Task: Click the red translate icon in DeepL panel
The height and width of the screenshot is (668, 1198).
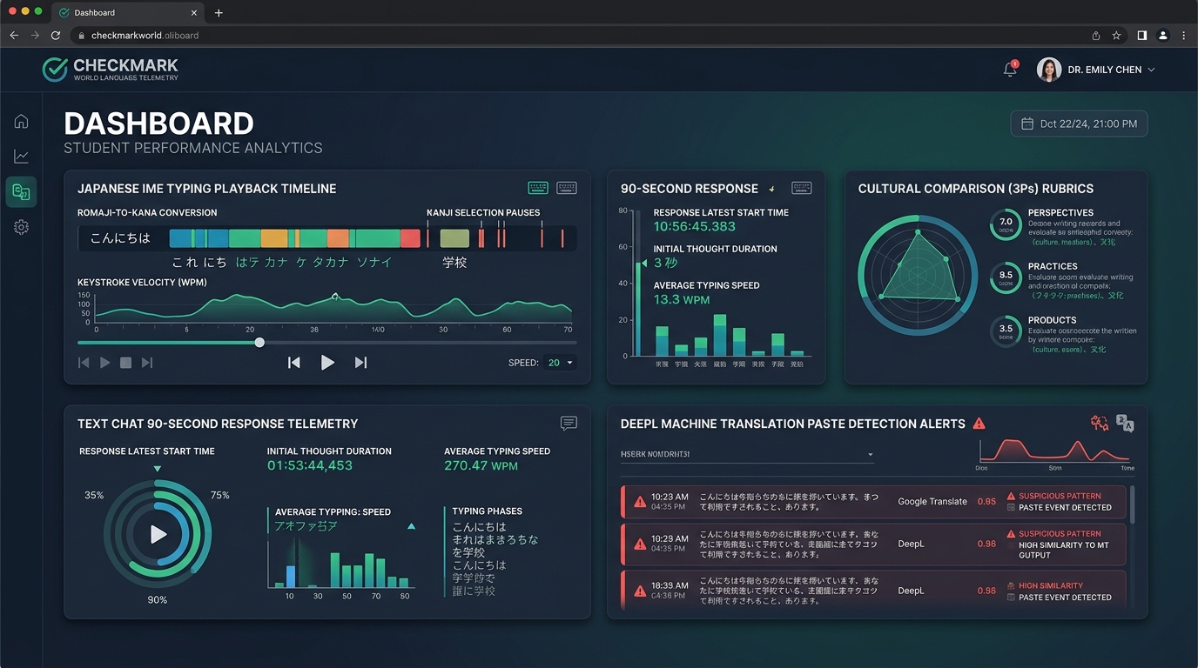Action: [x=1100, y=424]
